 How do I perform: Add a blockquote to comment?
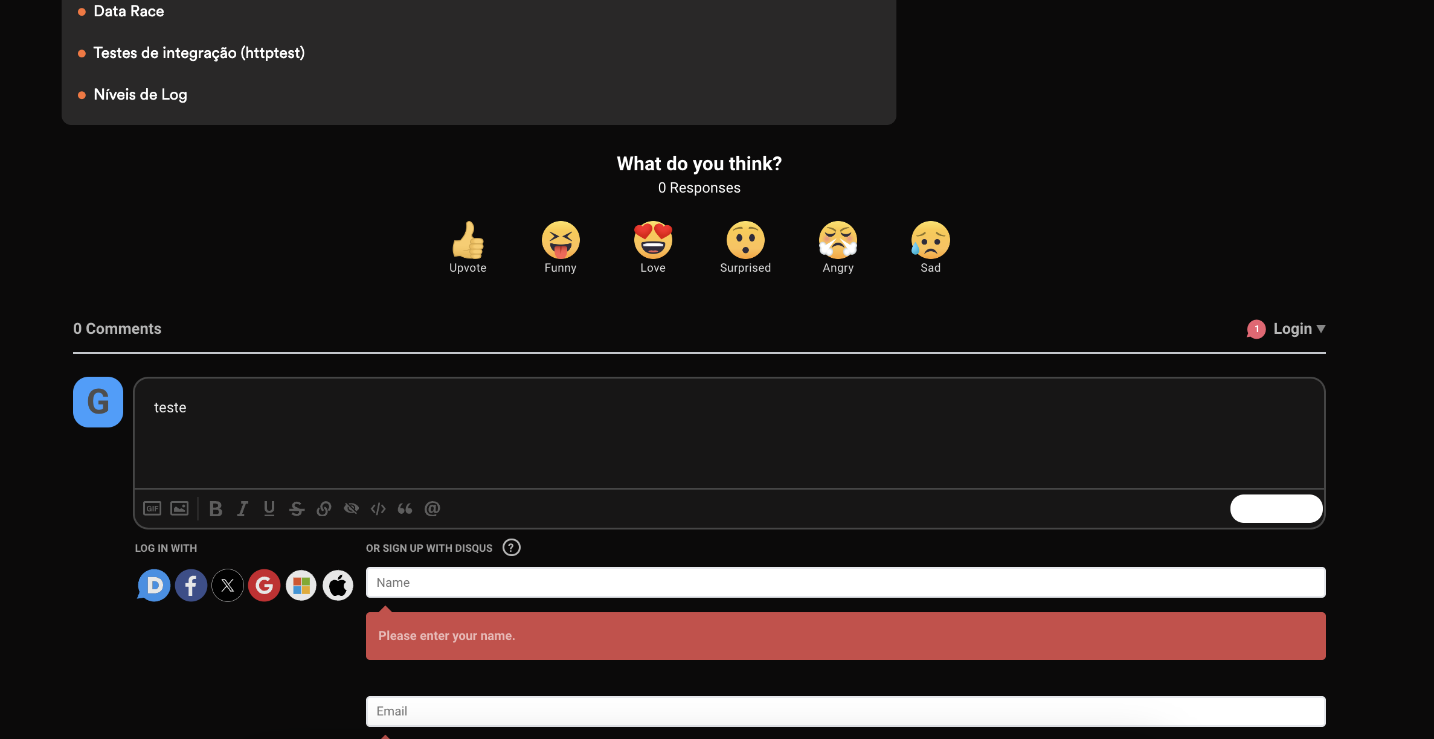pos(405,508)
